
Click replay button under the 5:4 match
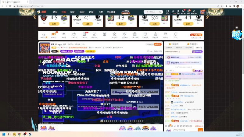(x=155, y=24)
